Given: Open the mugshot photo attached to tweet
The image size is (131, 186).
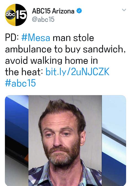Looking at the screenshot, I should point(65,141).
